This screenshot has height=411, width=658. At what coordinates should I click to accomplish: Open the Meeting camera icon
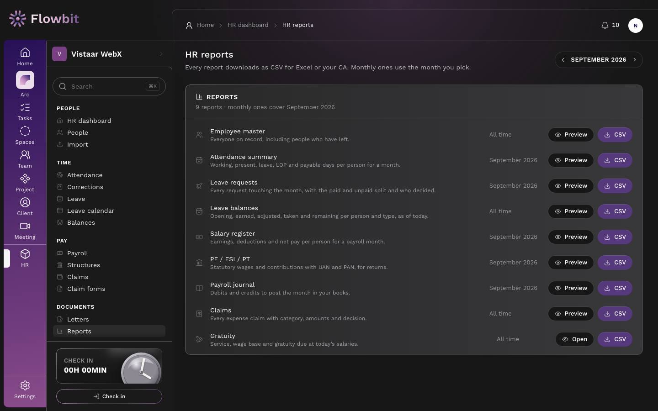[x=25, y=226]
